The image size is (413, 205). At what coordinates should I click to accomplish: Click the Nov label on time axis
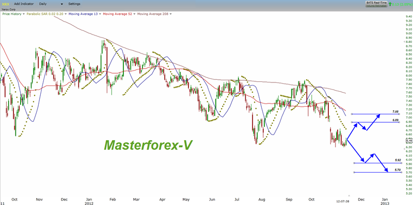coord(39,199)
